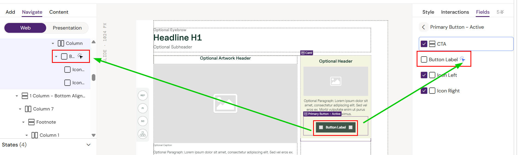This screenshot has width=518, height=155.
Task: Click the PI circular button
Action: tap(143, 108)
